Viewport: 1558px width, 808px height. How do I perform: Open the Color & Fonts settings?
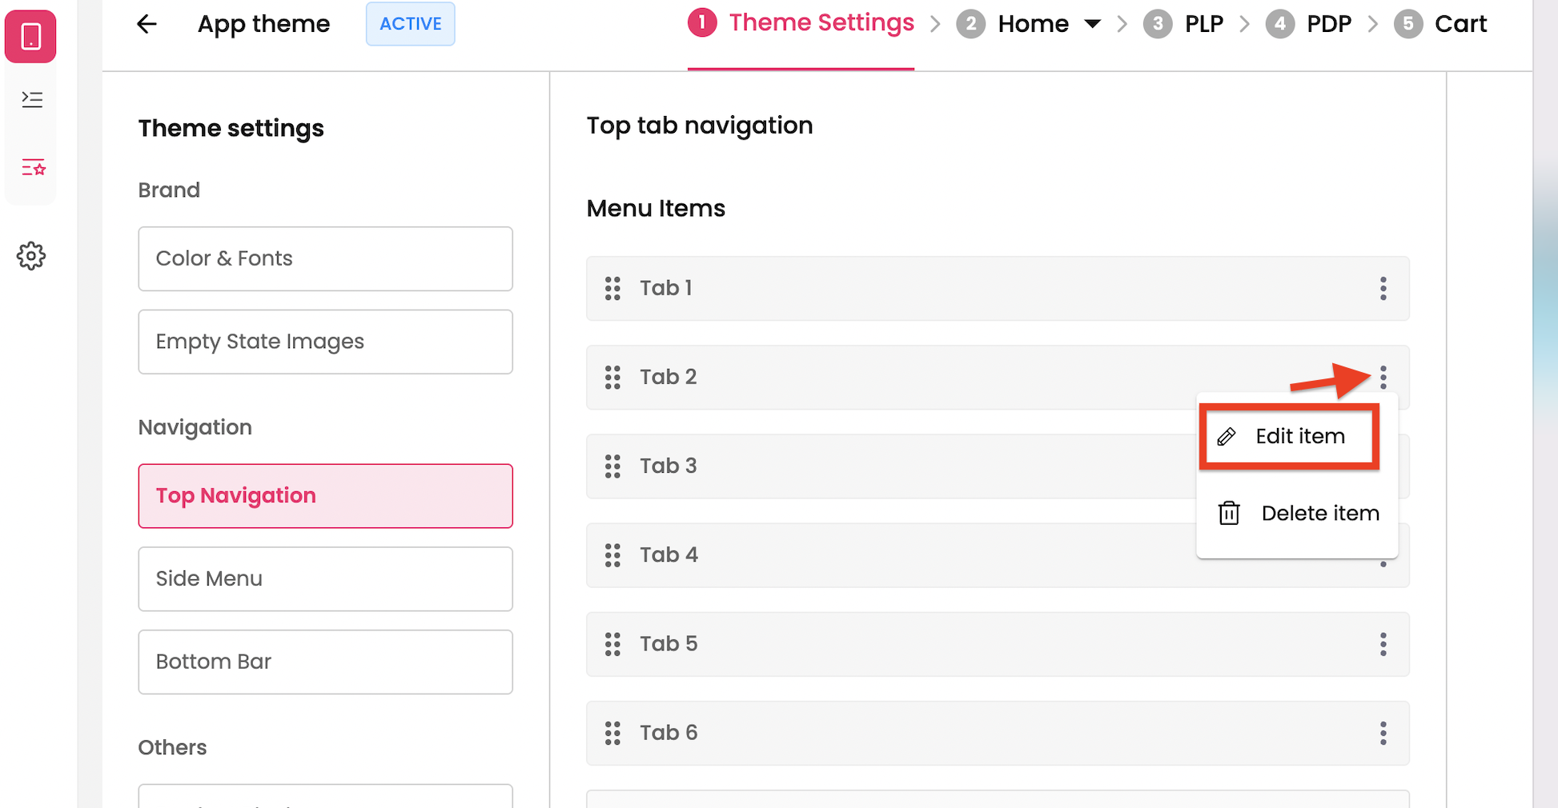(325, 258)
